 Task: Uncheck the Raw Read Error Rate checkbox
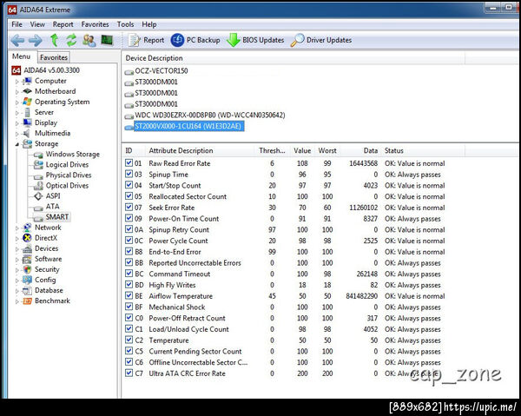[129, 162]
